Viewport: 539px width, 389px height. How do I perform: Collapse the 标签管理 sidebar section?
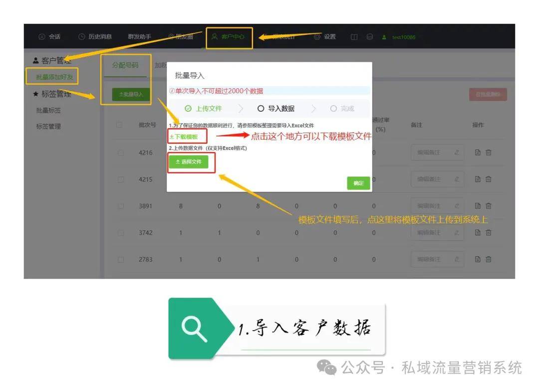click(x=52, y=94)
